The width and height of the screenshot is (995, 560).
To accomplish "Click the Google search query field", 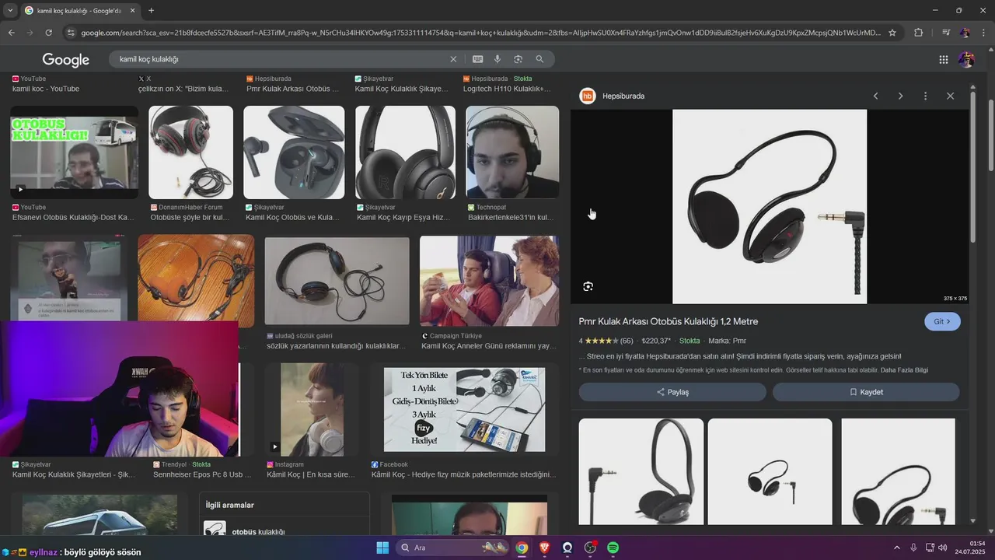I will (280, 59).
